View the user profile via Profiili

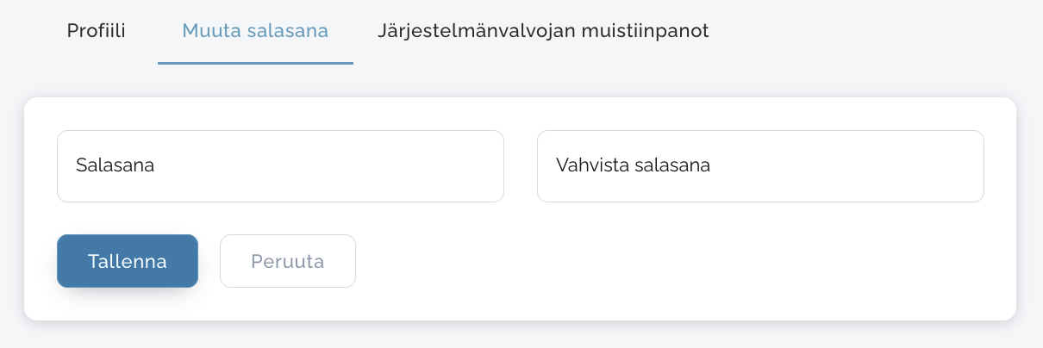pos(97,32)
